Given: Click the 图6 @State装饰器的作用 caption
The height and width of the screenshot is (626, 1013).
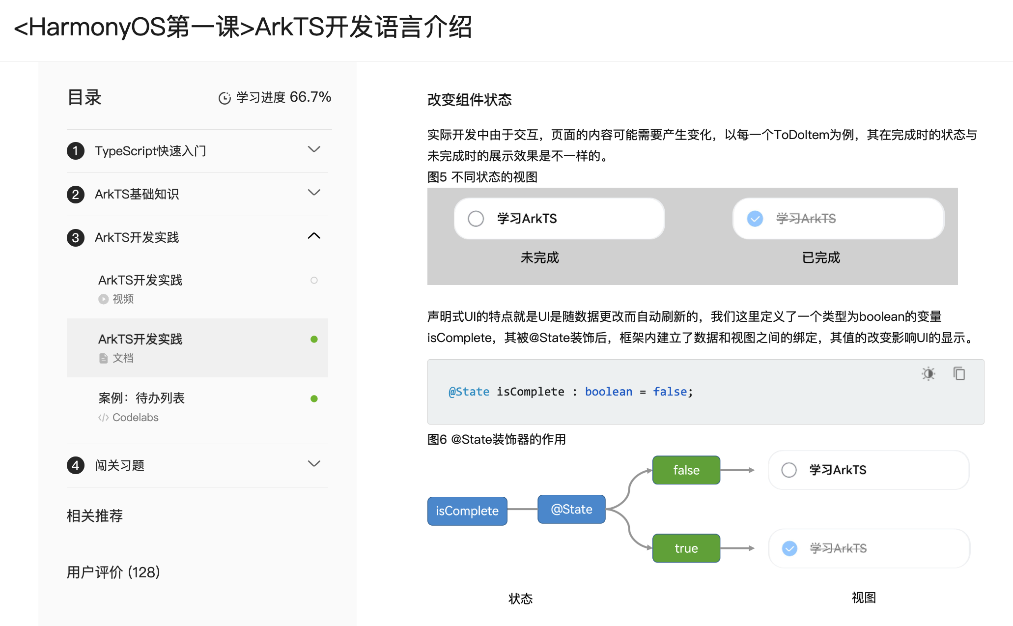Looking at the screenshot, I should tap(497, 439).
